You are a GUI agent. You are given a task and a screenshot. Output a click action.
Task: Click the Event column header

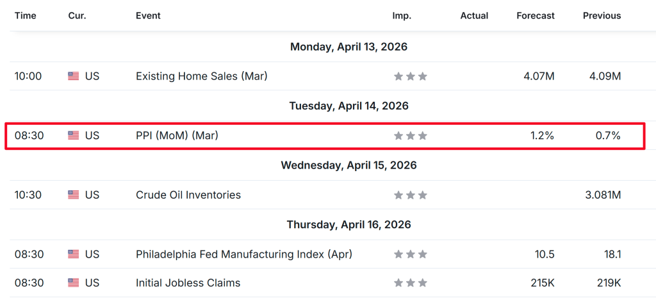tap(148, 15)
